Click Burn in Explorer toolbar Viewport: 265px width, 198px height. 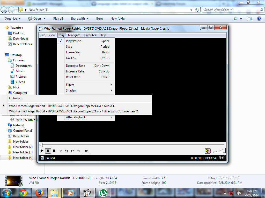pos(99,19)
